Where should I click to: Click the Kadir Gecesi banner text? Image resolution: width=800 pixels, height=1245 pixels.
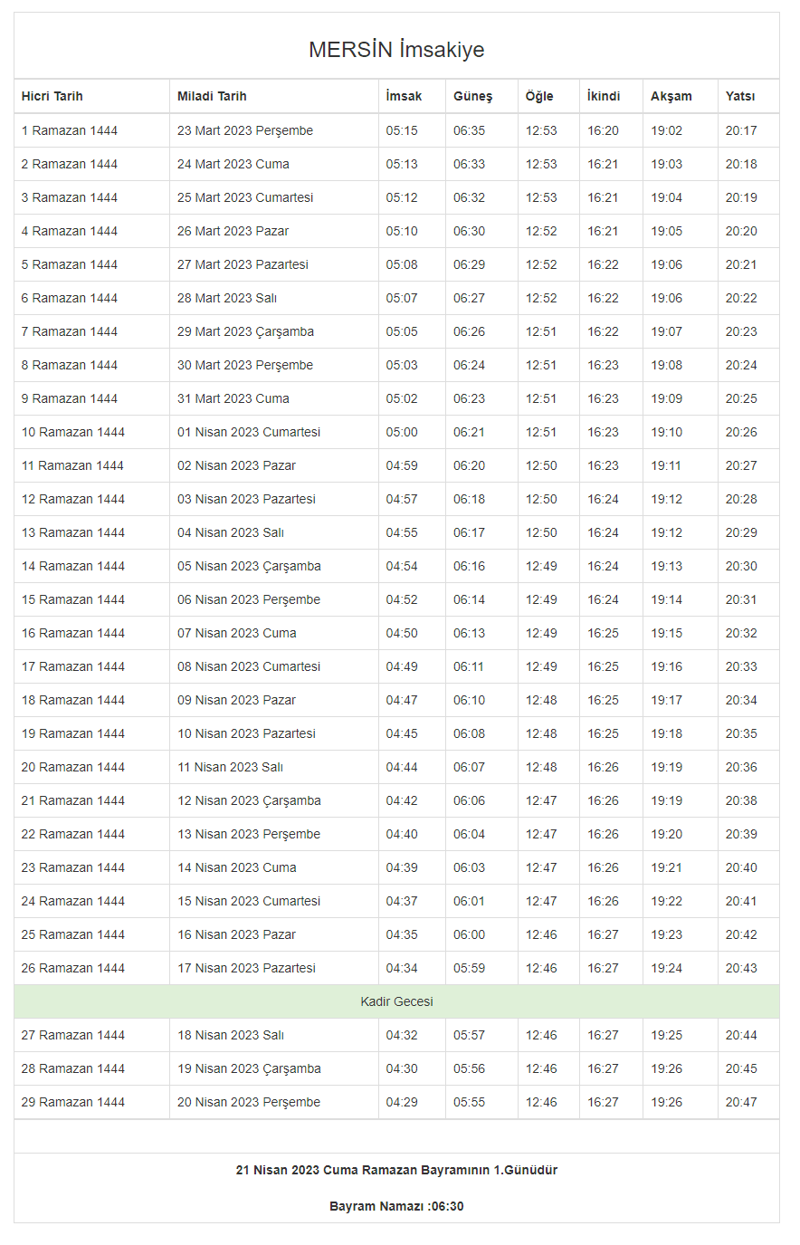(396, 1001)
